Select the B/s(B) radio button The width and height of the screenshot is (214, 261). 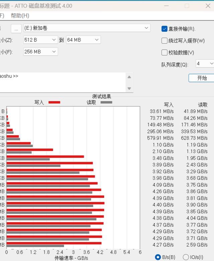(x=158, y=257)
